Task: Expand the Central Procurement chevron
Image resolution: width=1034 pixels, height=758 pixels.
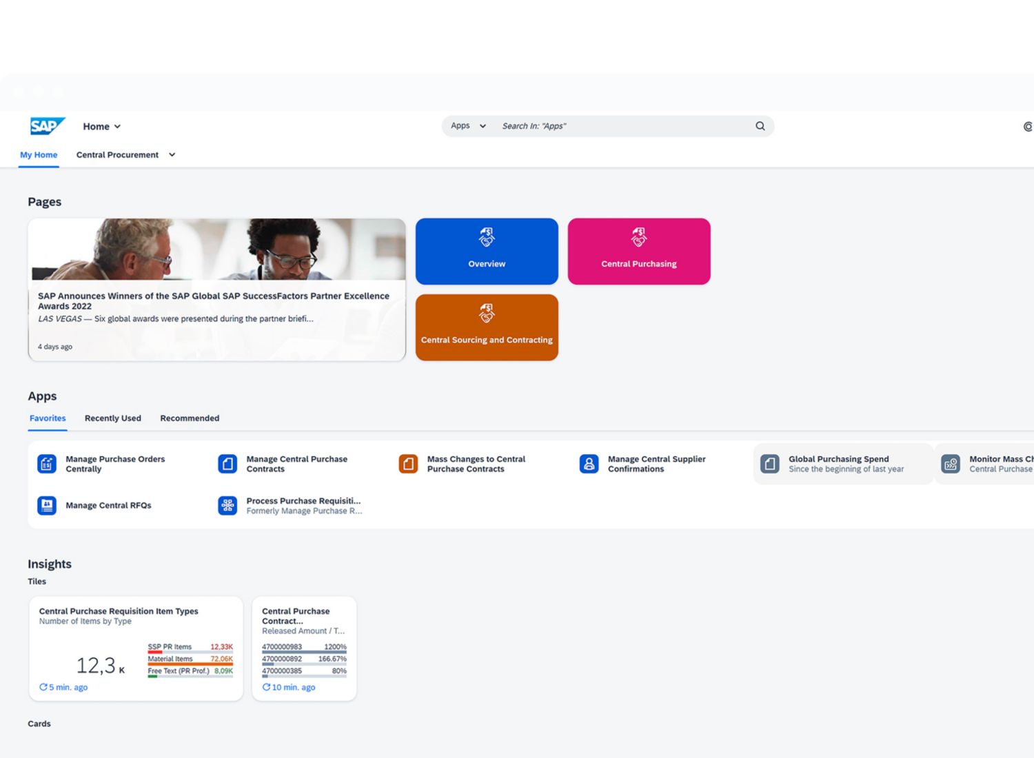Action: point(172,155)
